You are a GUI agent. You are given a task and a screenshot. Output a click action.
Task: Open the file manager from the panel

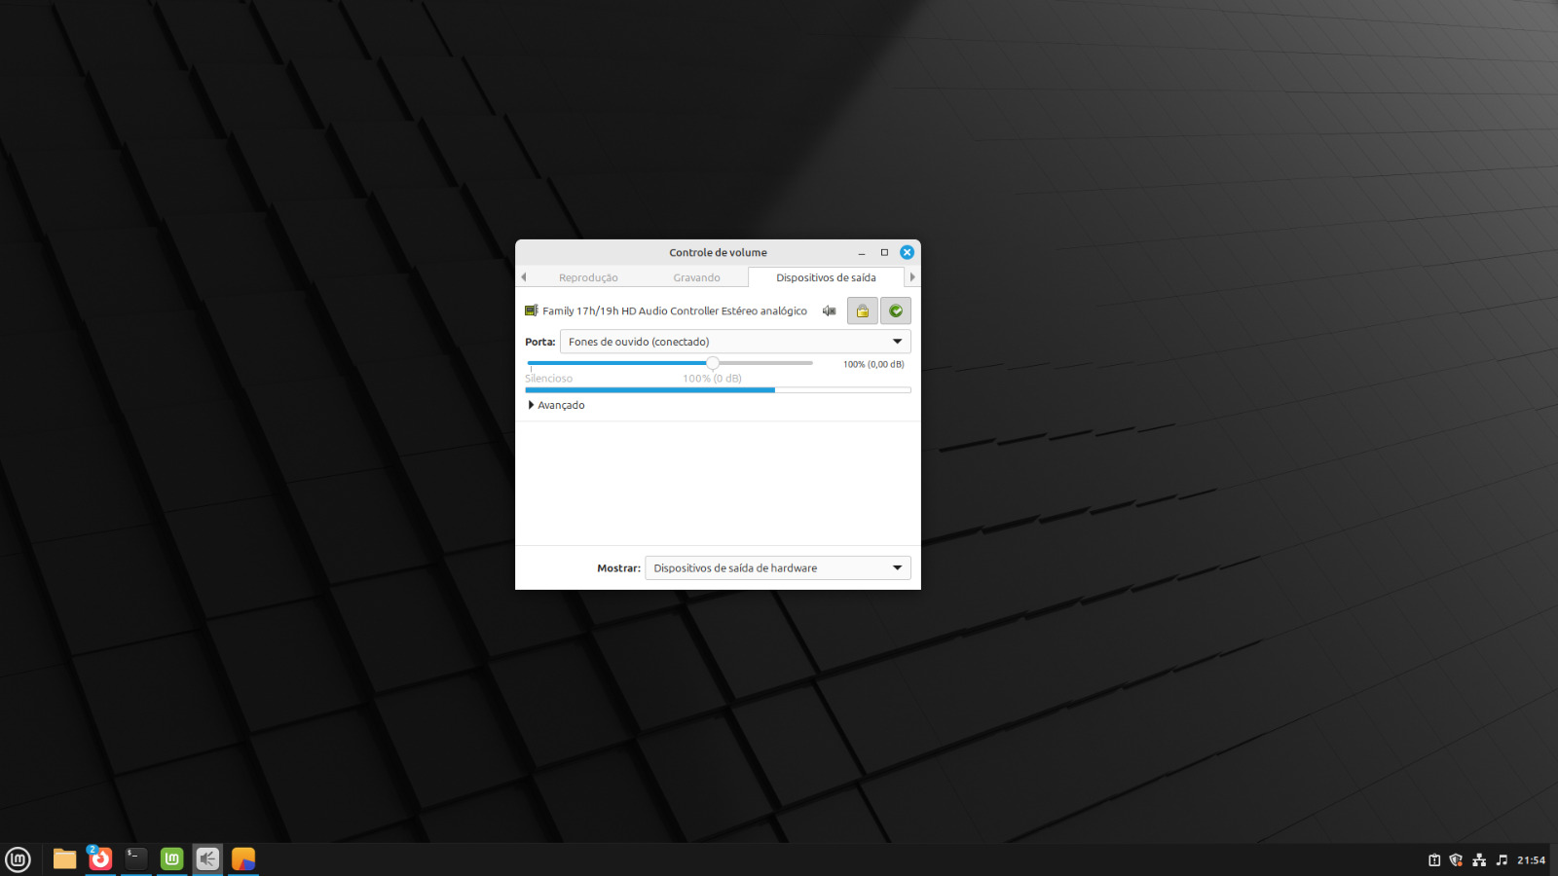pyautogui.click(x=64, y=858)
